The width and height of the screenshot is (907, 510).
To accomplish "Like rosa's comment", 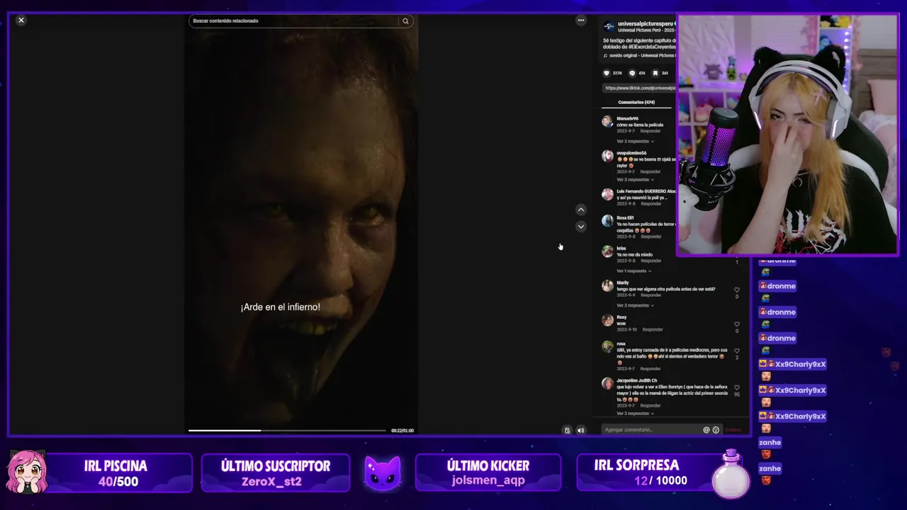I will 737,351.
